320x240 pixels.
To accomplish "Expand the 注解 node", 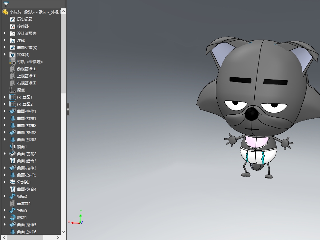I will [5, 40].
